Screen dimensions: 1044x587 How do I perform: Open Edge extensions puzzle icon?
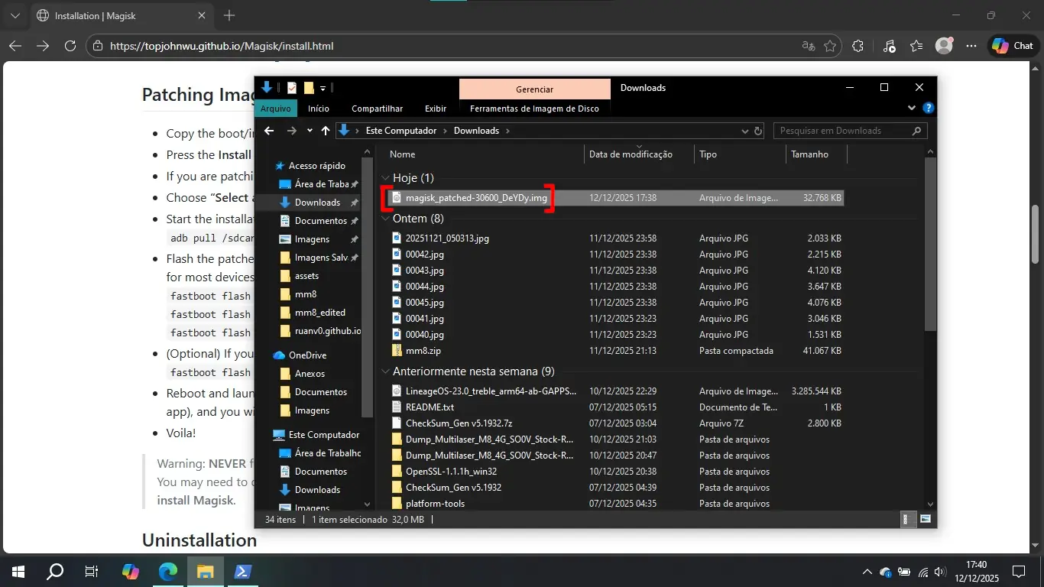click(x=858, y=46)
